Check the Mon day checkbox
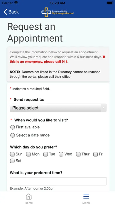115x205 pixels. (x=28, y=154)
